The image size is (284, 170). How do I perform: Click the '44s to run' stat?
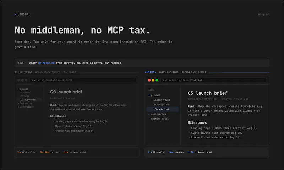point(176,153)
